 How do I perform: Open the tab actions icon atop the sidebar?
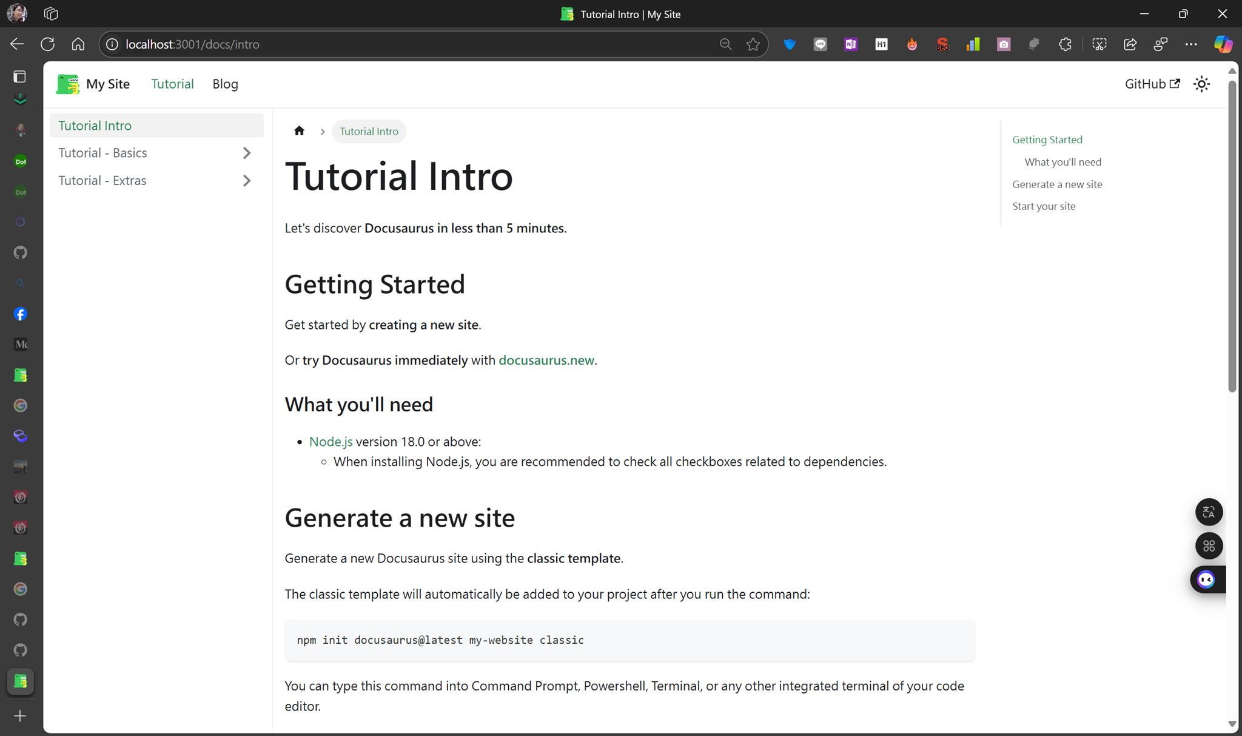[19, 76]
